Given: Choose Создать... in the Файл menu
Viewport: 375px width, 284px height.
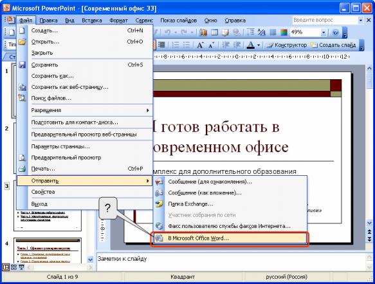Looking at the screenshot, I should point(85,31).
